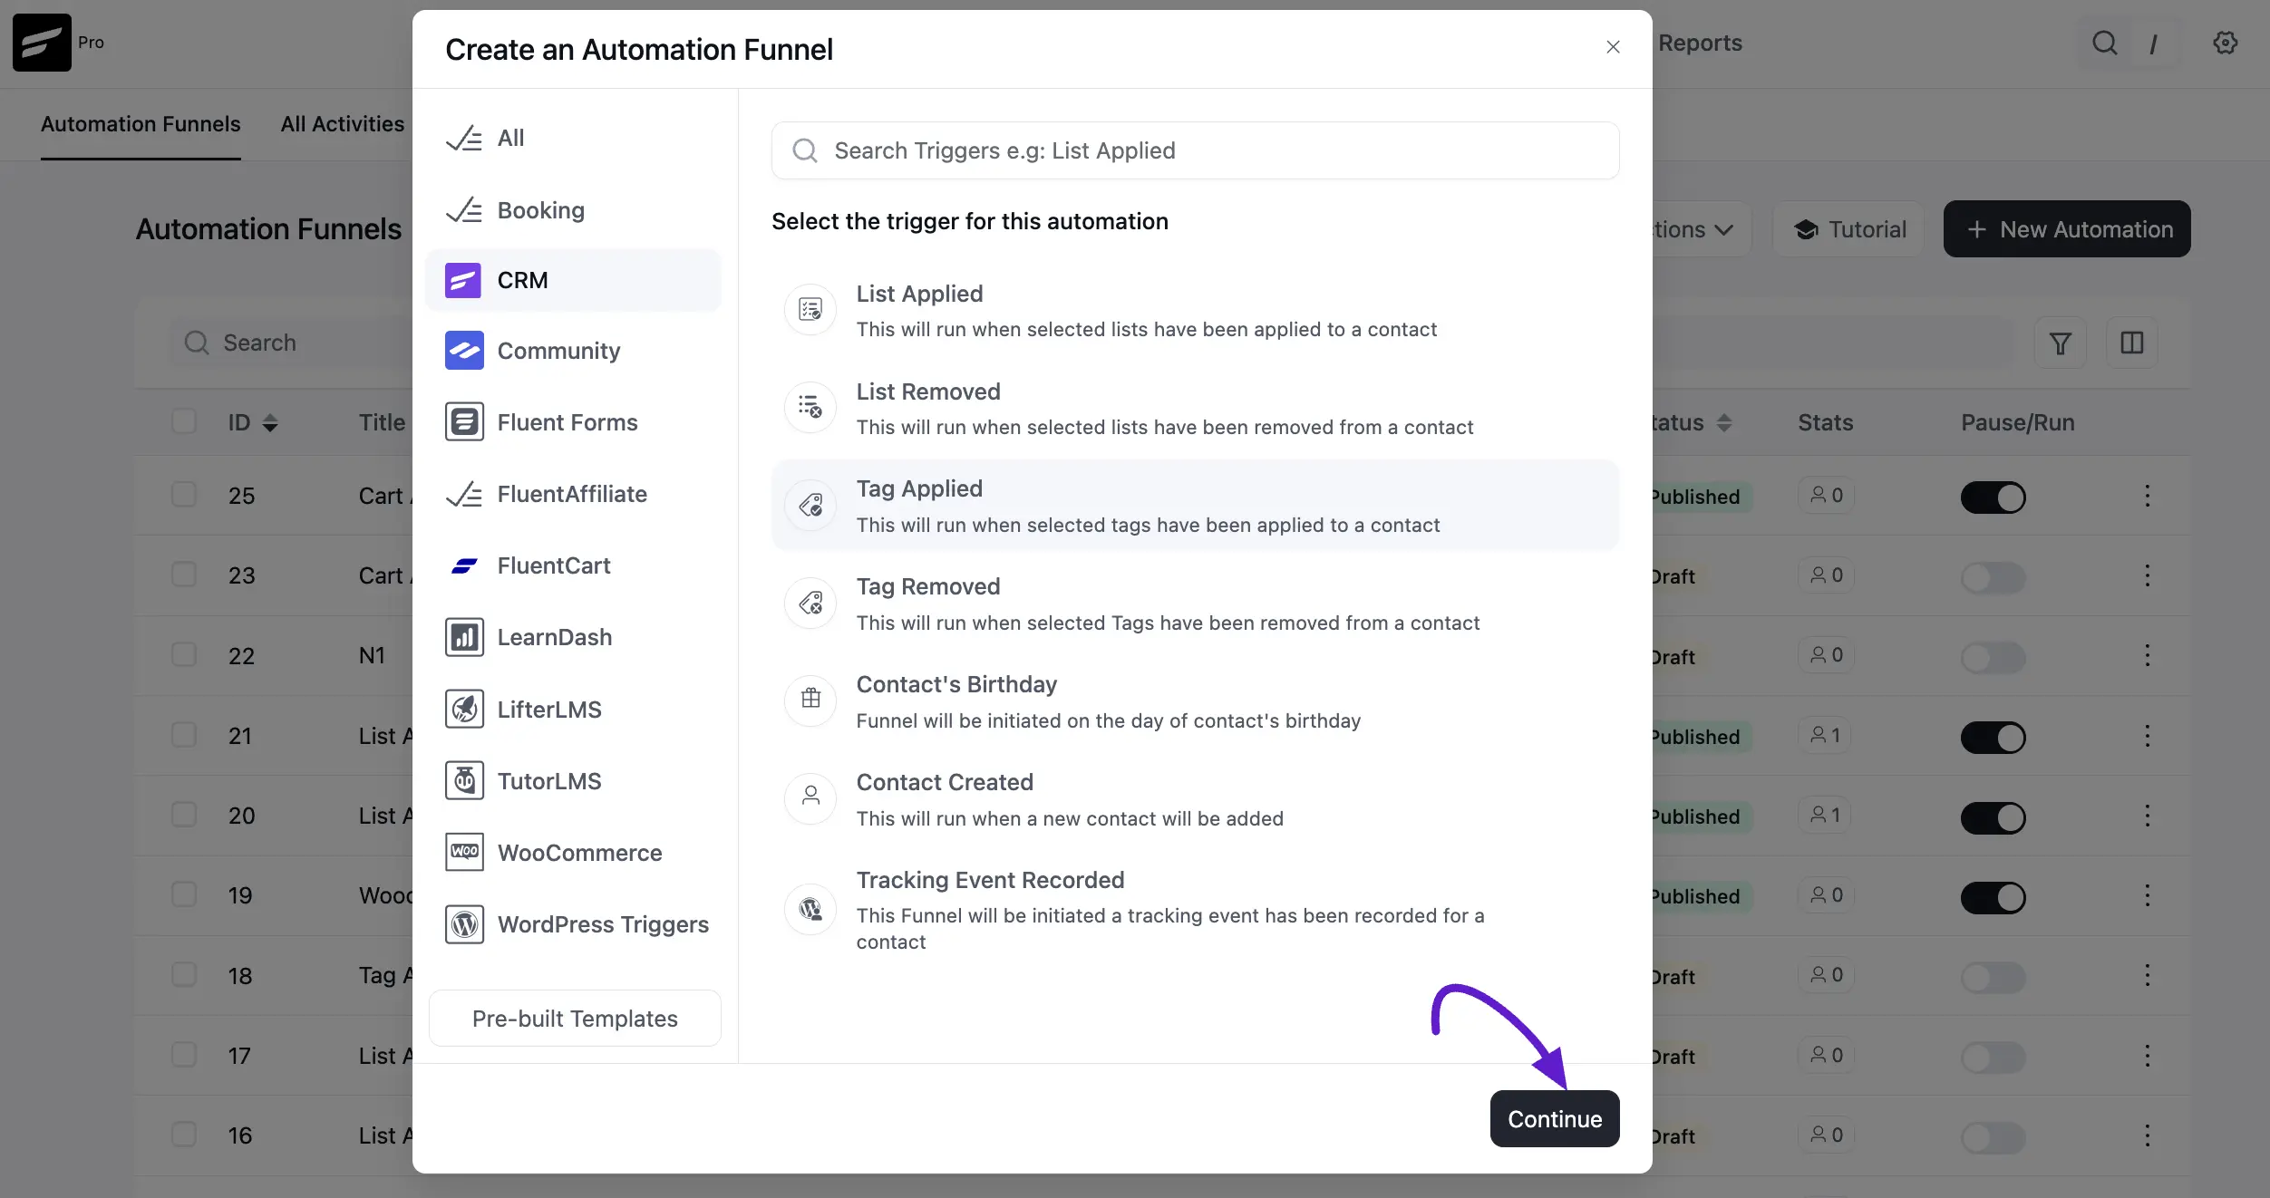Switch to the All Activities tab
The image size is (2270, 1198).
pos(343,124)
